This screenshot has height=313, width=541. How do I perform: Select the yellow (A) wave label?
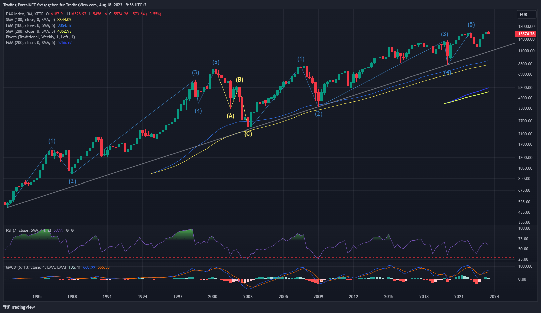(230, 116)
